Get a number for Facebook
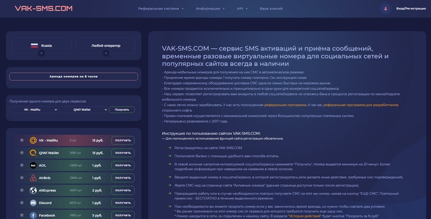This screenshot has height=219, width=431. [123, 215]
